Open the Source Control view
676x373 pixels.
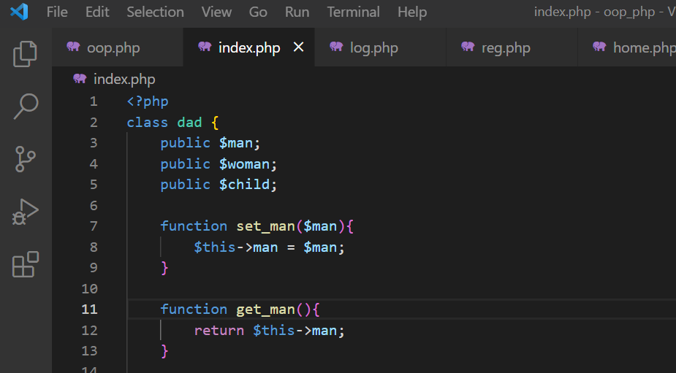coord(26,159)
